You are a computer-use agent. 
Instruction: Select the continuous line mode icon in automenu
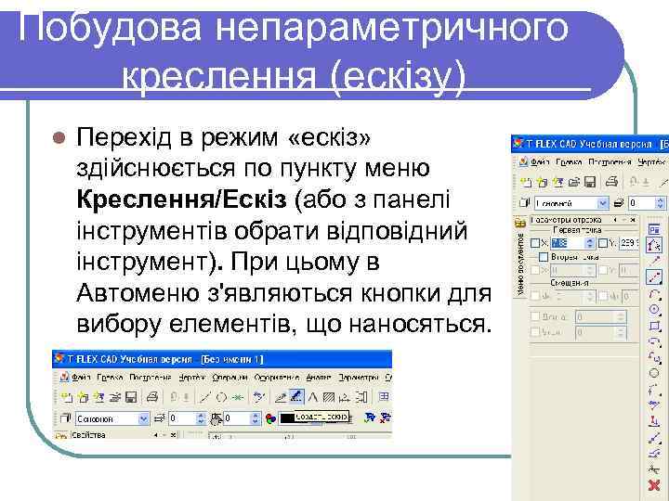(x=654, y=245)
